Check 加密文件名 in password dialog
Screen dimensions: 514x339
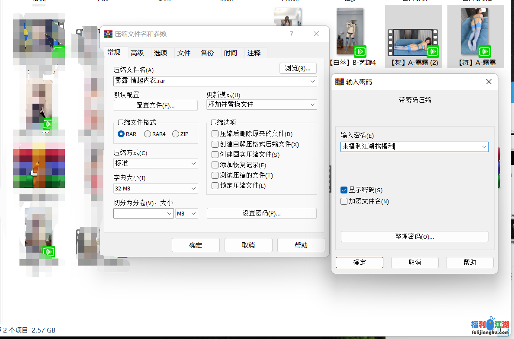(x=344, y=201)
